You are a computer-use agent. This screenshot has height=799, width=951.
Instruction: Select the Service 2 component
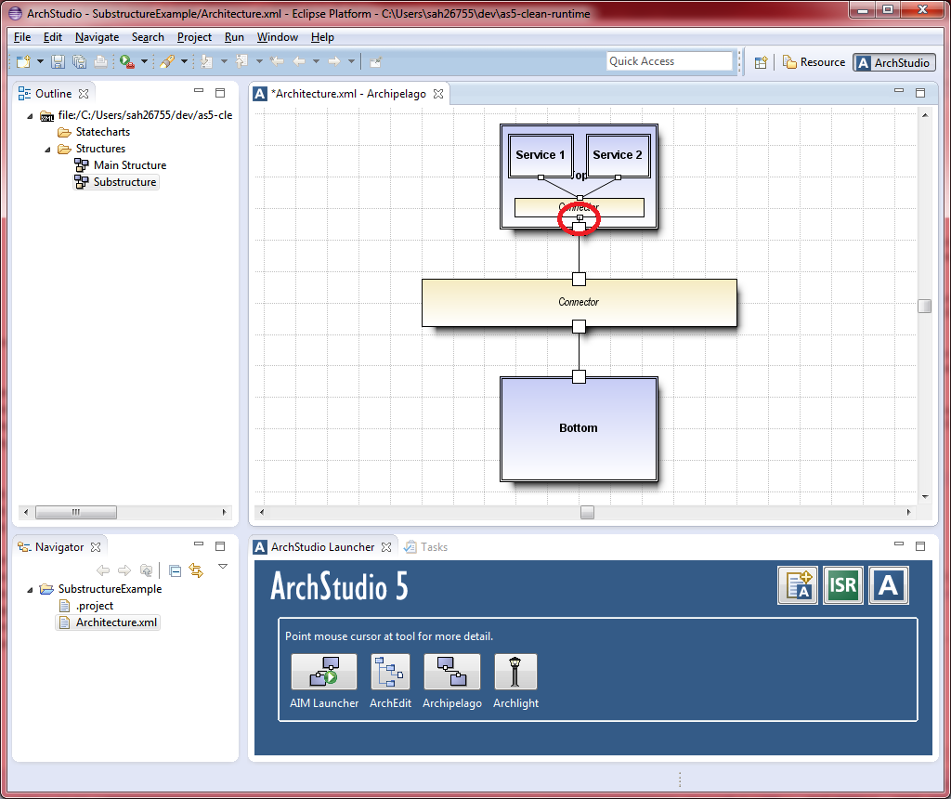point(618,155)
